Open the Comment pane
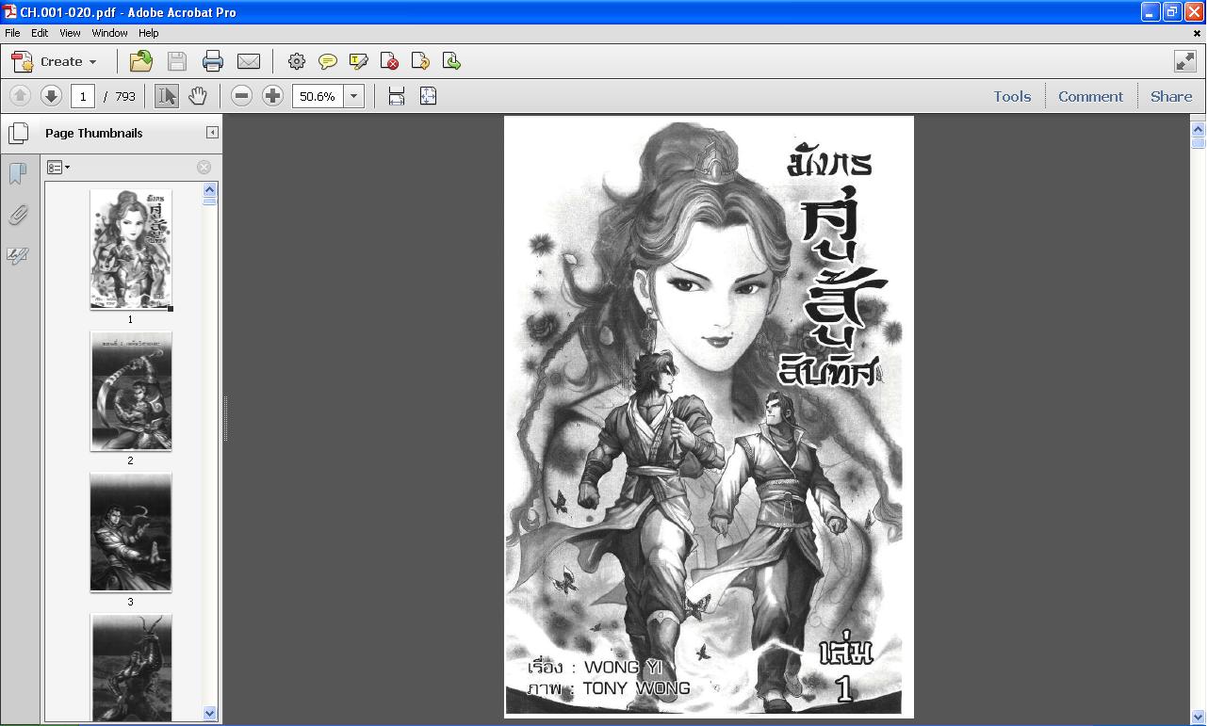 coord(1090,96)
